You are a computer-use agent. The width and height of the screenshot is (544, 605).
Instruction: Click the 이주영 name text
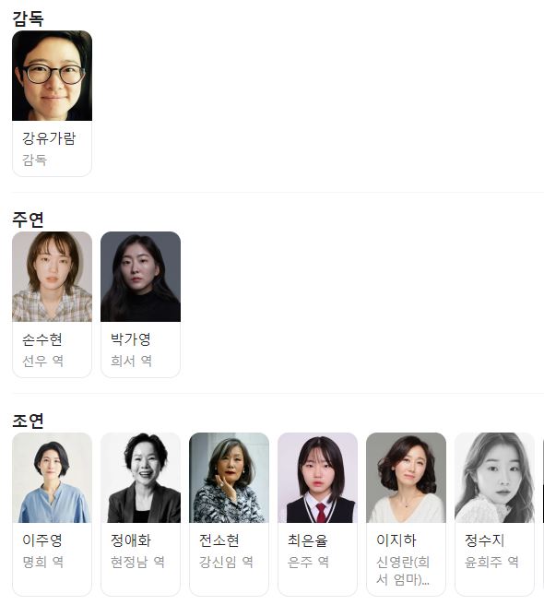click(x=42, y=540)
